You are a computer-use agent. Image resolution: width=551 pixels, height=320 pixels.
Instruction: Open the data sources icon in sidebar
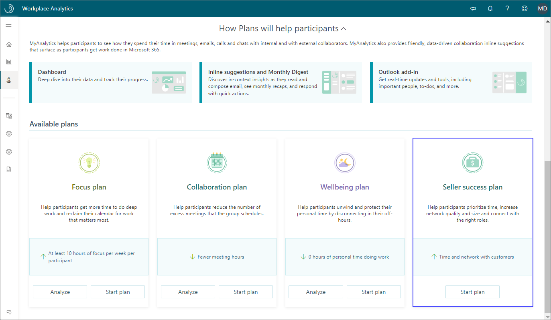(9, 116)
